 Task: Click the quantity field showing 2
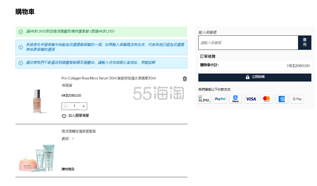coord(74,106)
